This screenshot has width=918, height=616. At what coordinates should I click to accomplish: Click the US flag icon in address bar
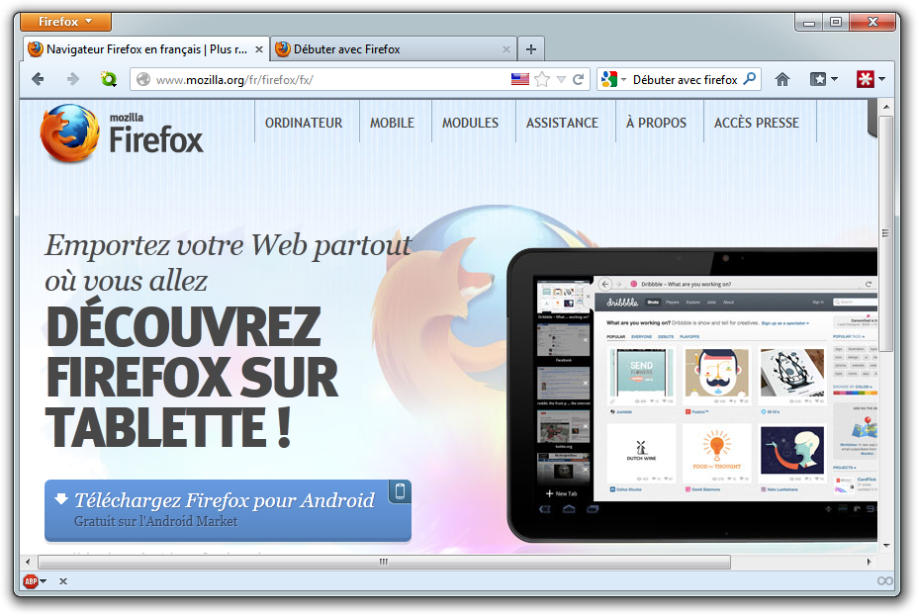pyautogui.click(x=520, y=79)
